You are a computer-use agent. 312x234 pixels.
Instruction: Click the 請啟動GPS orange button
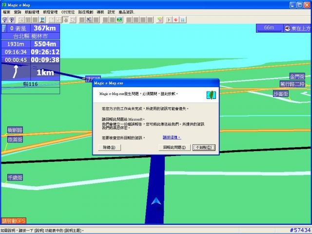click(x=14, y=221)
